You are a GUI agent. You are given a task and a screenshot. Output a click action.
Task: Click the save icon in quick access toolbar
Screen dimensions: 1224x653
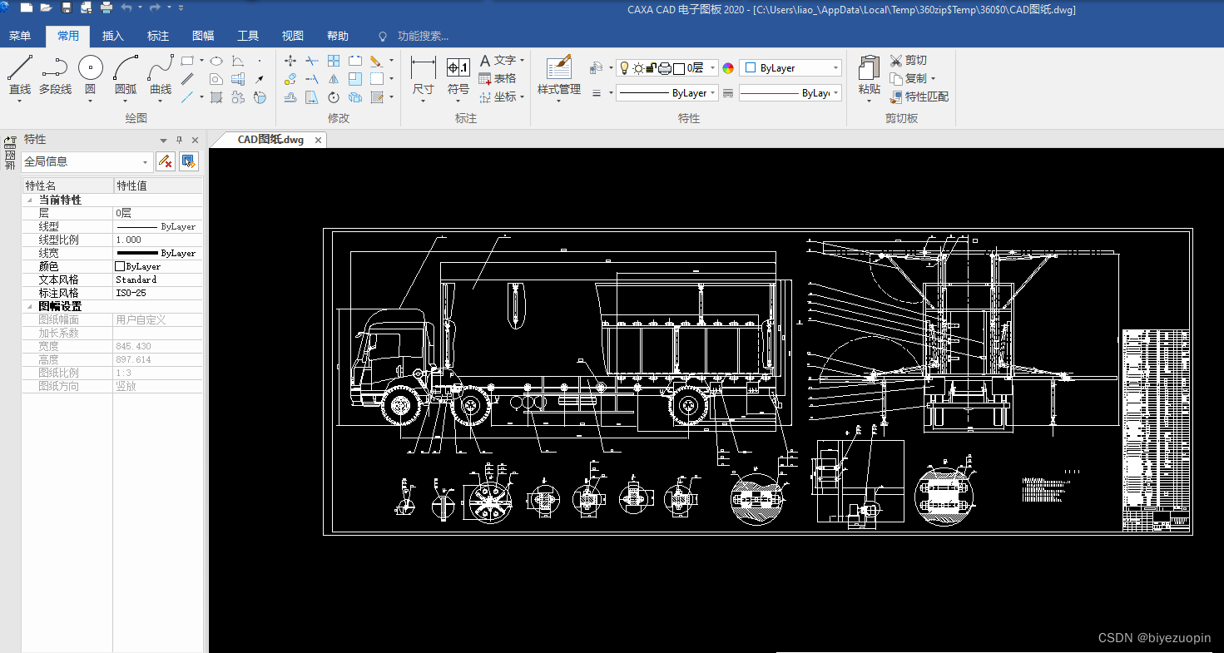[x=67, y=8]
